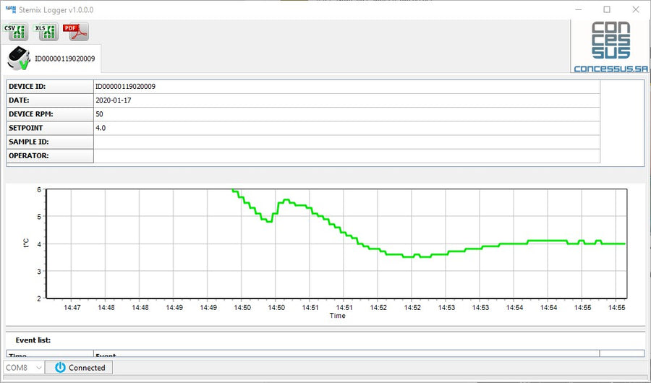Viewport: 651px width, 383px height.
Task: Click the SAMPLE ID: label
Action: coord(29,142)
